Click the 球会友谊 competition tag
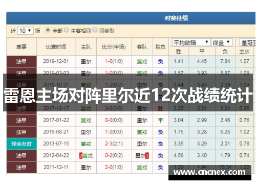Viewport: 256px width, 185px height. point(22,144)
